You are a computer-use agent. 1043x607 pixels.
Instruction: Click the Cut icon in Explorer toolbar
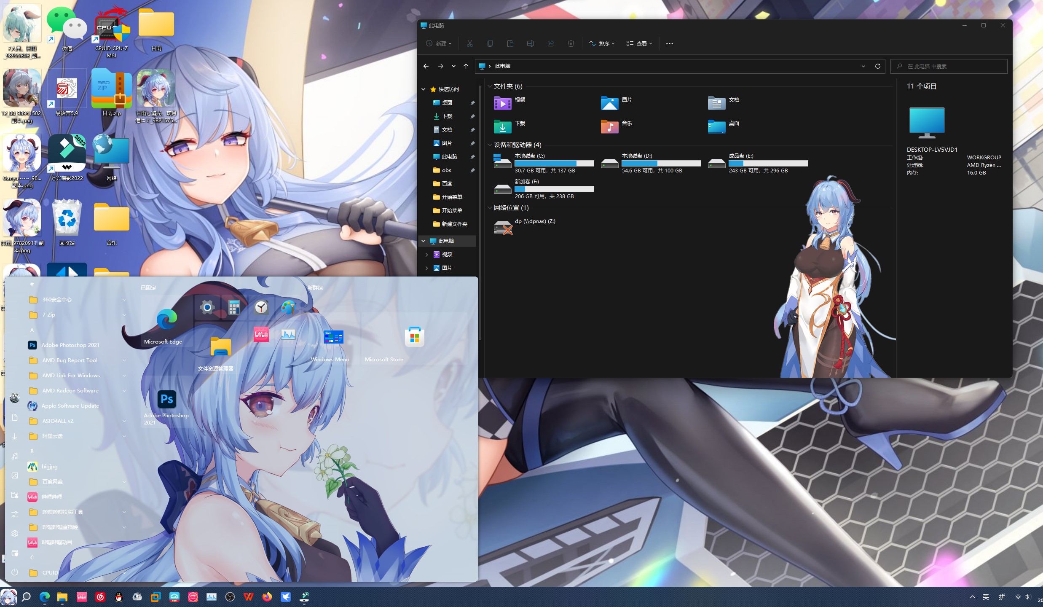469,43
